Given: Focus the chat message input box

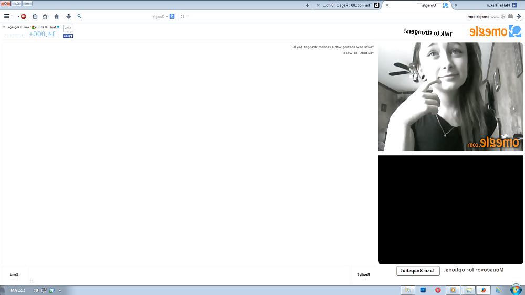Looking at the screenshot, I should (190, 275).
